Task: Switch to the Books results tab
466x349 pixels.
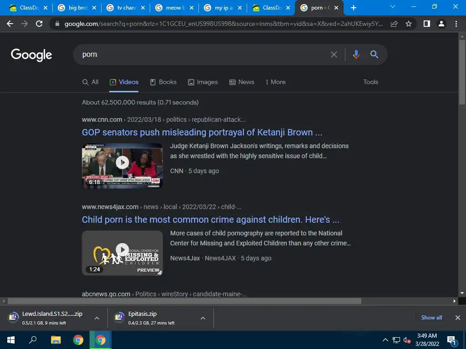Action: pos(163,82)
